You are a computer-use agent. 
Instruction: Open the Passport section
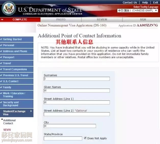(x=17, y=57)
